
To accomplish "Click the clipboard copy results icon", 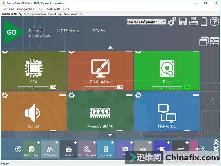I will (x=204, y=21).
